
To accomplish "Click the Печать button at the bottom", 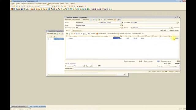I will point(154,72).
